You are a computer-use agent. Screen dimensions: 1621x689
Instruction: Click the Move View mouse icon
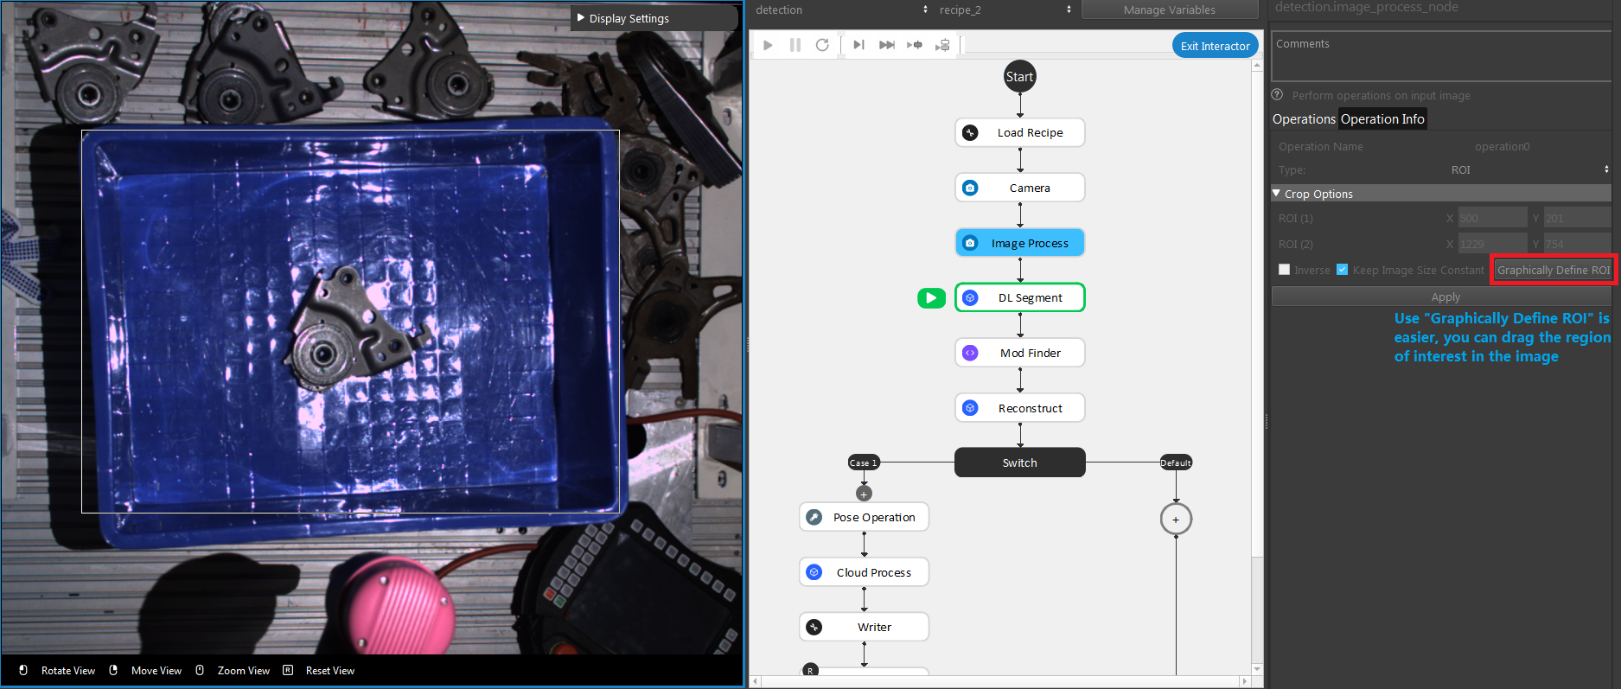click(x=113, y=670)
